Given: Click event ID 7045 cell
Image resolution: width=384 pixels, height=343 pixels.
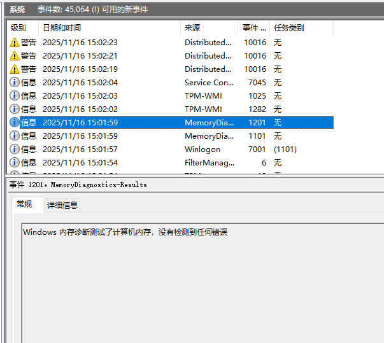Looking at the screenshot, I should pos(257,83).
